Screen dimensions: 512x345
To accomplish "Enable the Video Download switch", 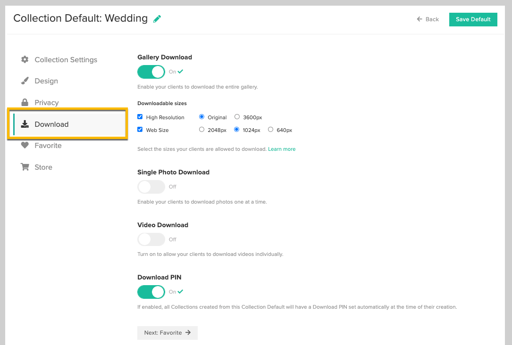I will pyautogui.click(x=151, y=239).
